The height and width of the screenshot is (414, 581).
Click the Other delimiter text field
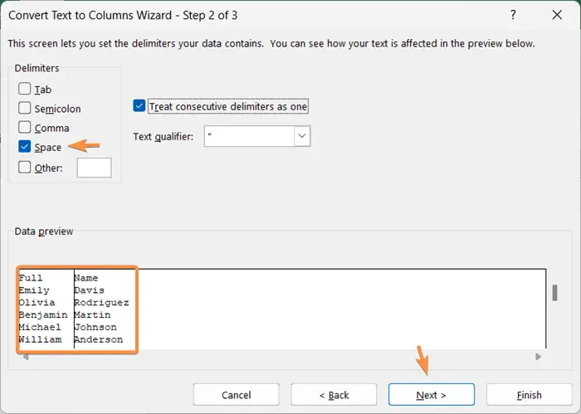pos(94,168)
